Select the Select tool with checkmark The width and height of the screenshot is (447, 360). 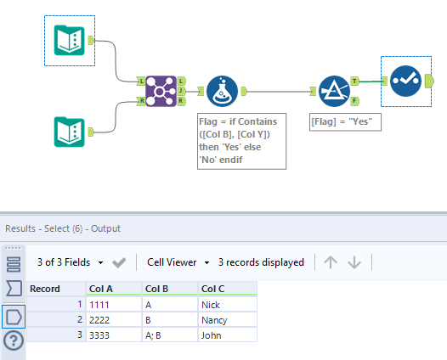tap(405, 82)
